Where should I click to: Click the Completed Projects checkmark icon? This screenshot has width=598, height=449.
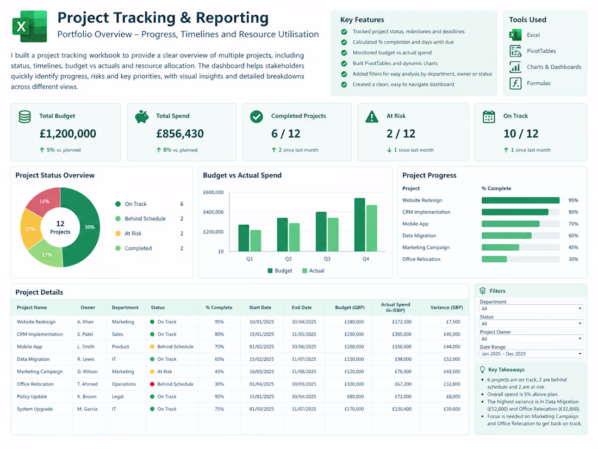point(256,116)
